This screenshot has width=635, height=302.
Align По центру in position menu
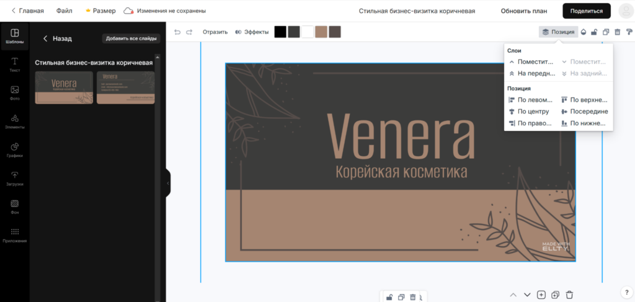(529, 112)
